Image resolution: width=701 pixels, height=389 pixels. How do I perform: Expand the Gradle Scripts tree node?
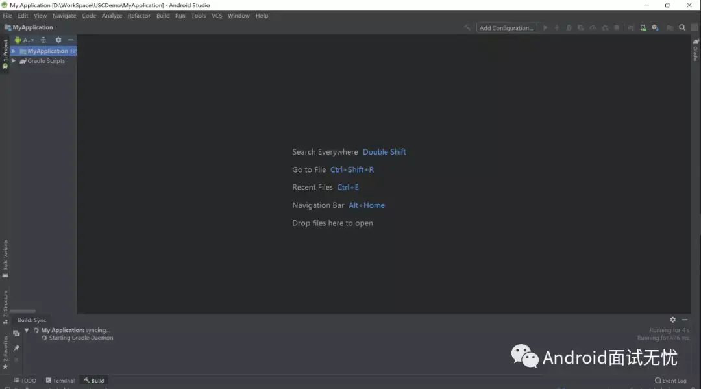14,61
